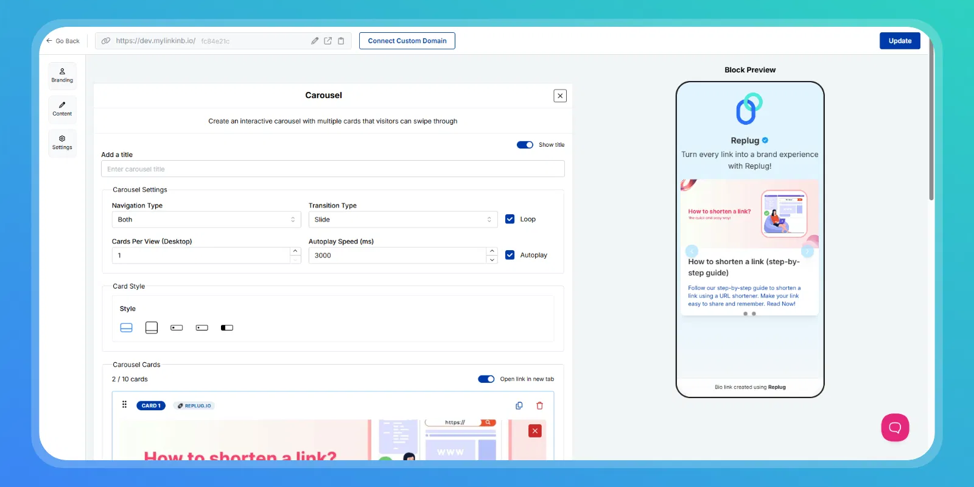Disable the Autoplay checkbox
This screenshot has height=487, width=974.
[x=510, y=255]
